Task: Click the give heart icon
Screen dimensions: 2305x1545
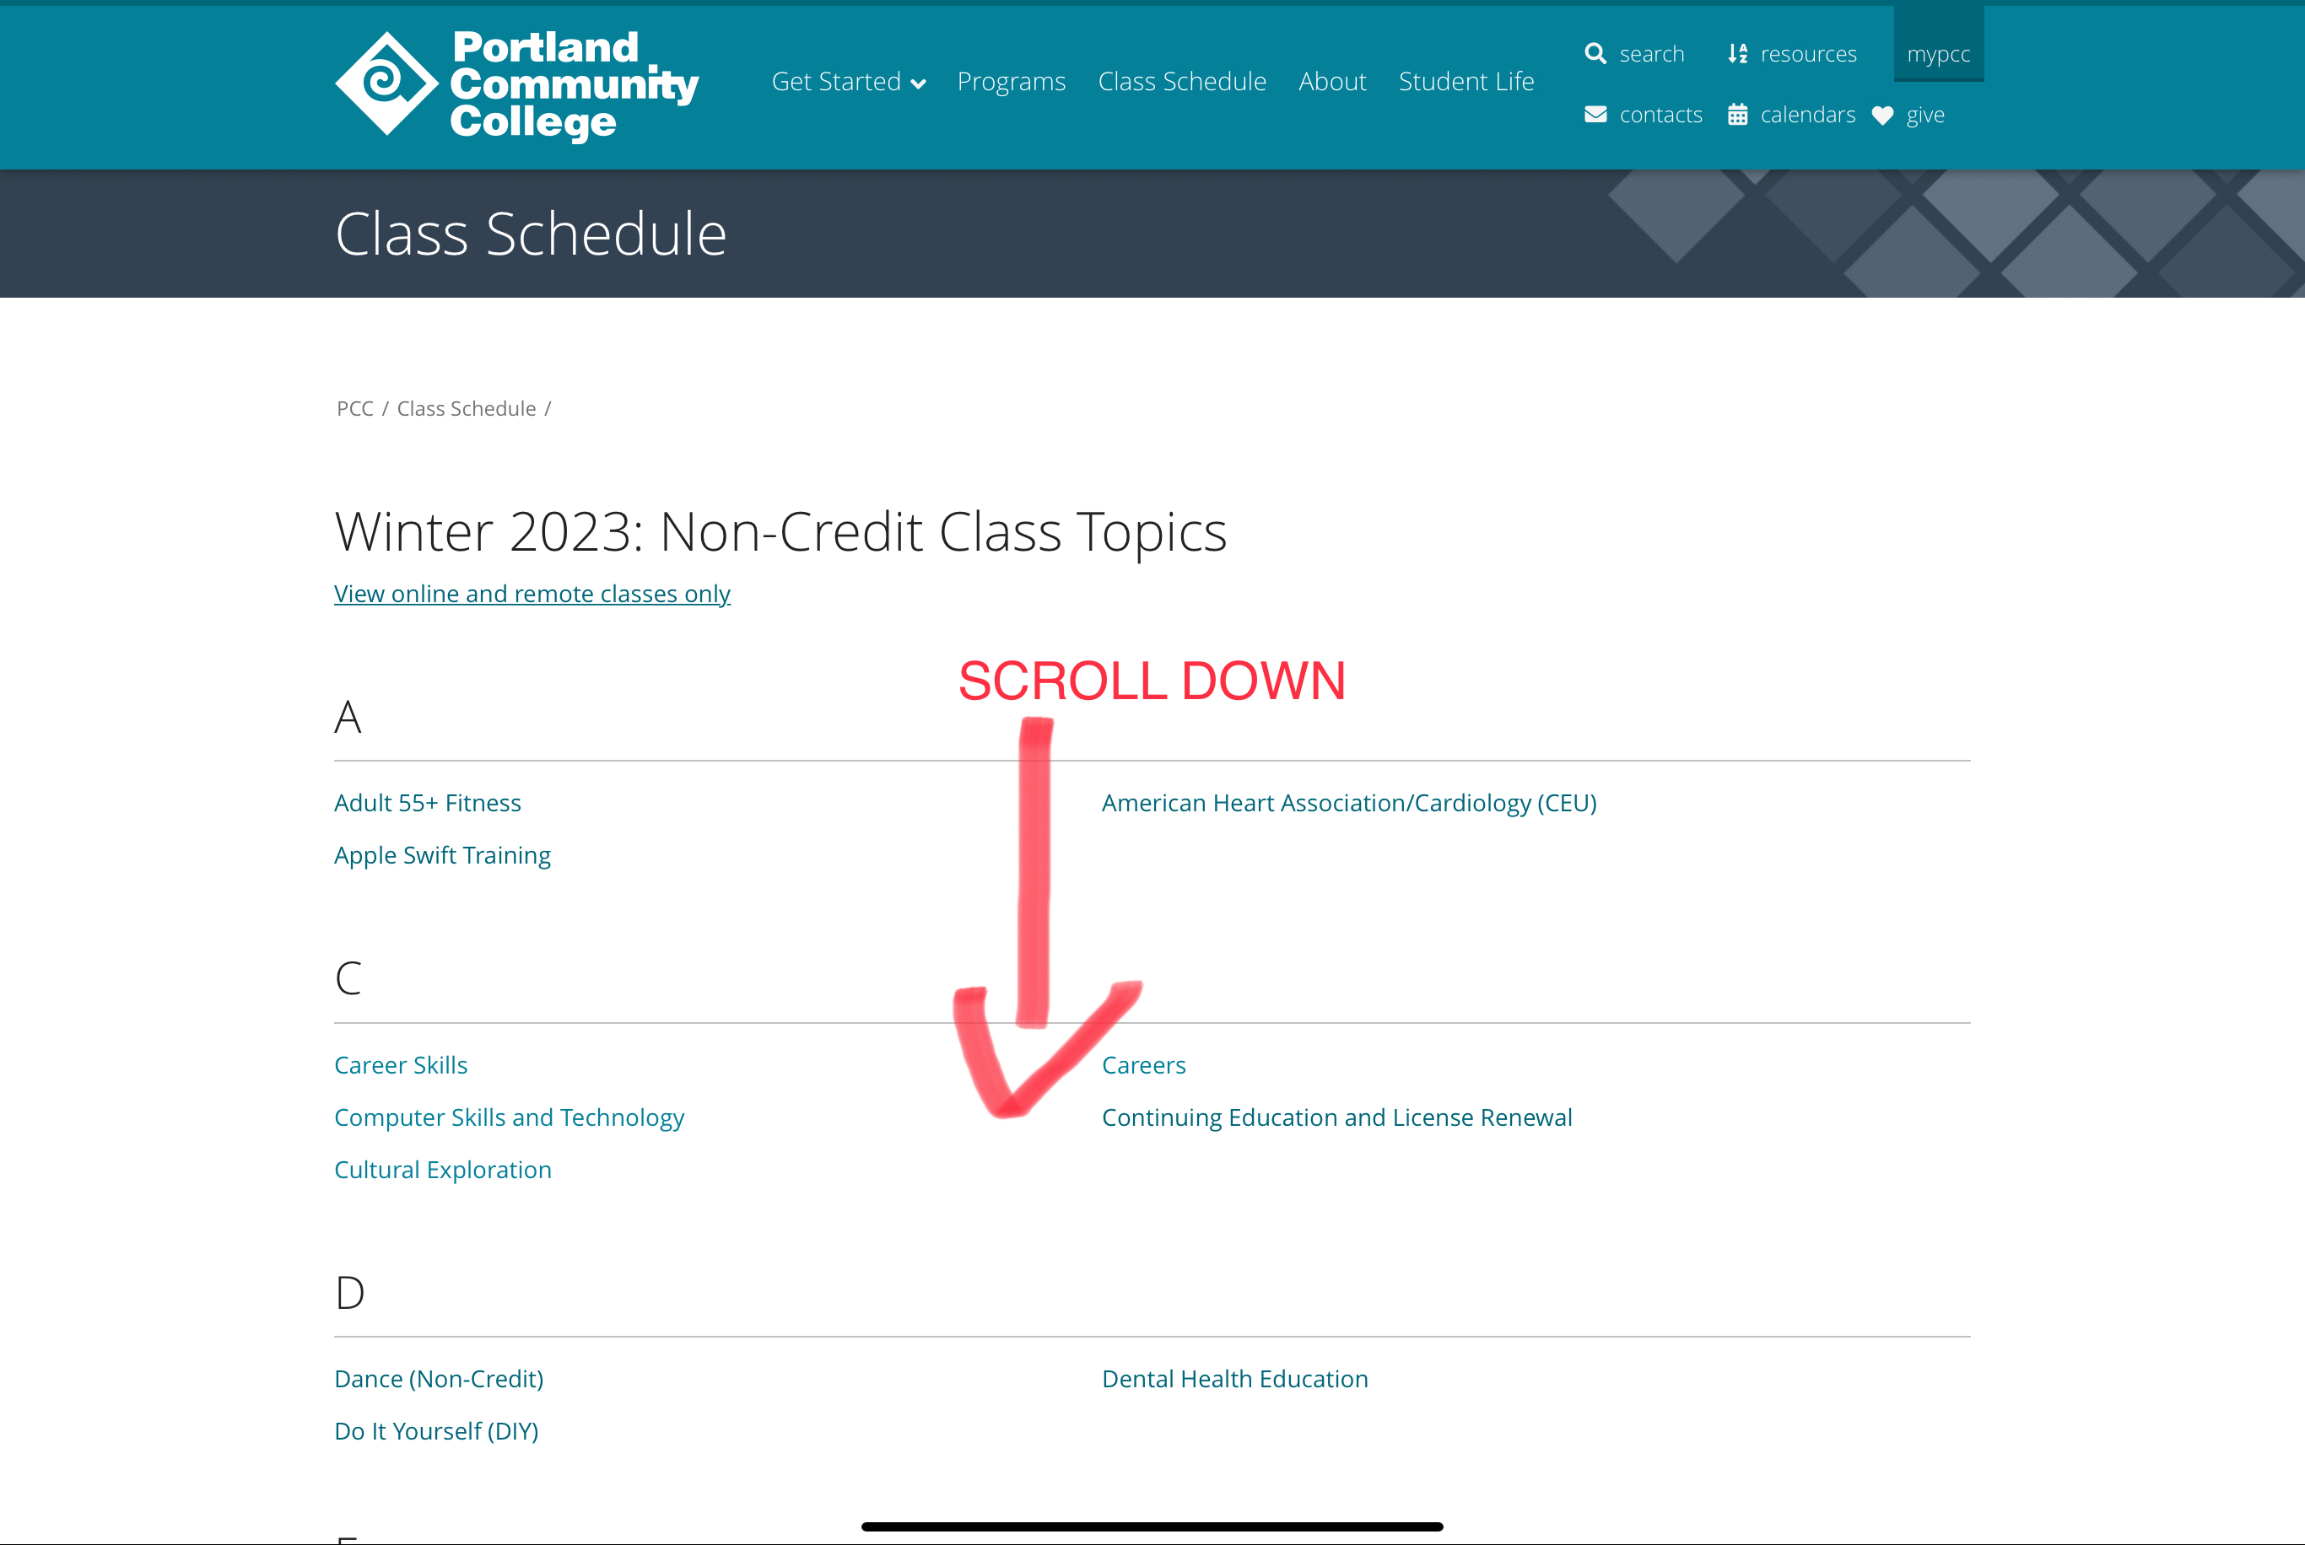Action: [x=1882, y=116]
